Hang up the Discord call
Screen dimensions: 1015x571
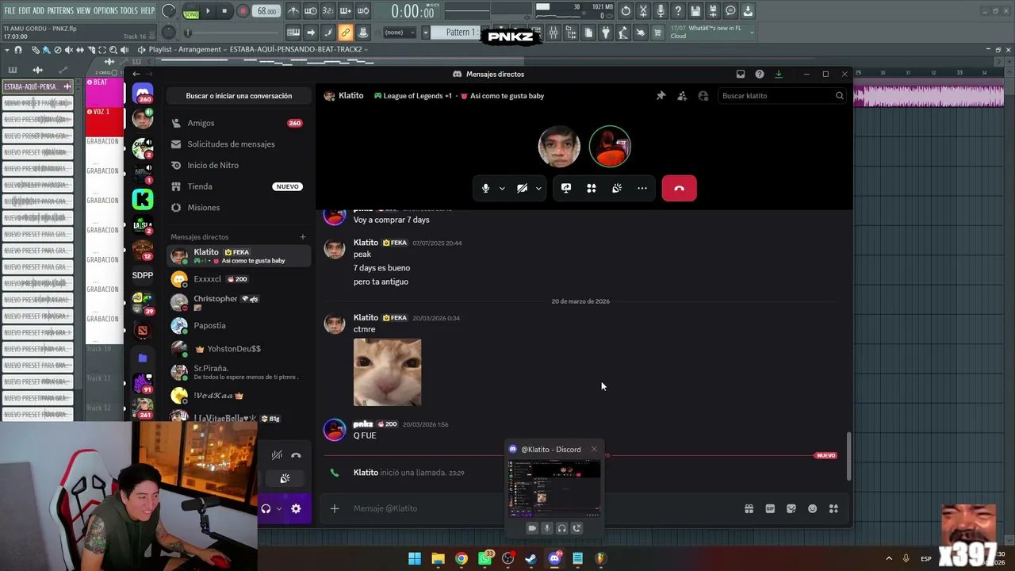pos(679,188)
